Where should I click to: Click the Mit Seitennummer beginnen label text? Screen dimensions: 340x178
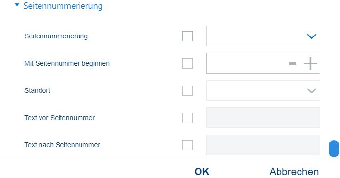(67, 63)
